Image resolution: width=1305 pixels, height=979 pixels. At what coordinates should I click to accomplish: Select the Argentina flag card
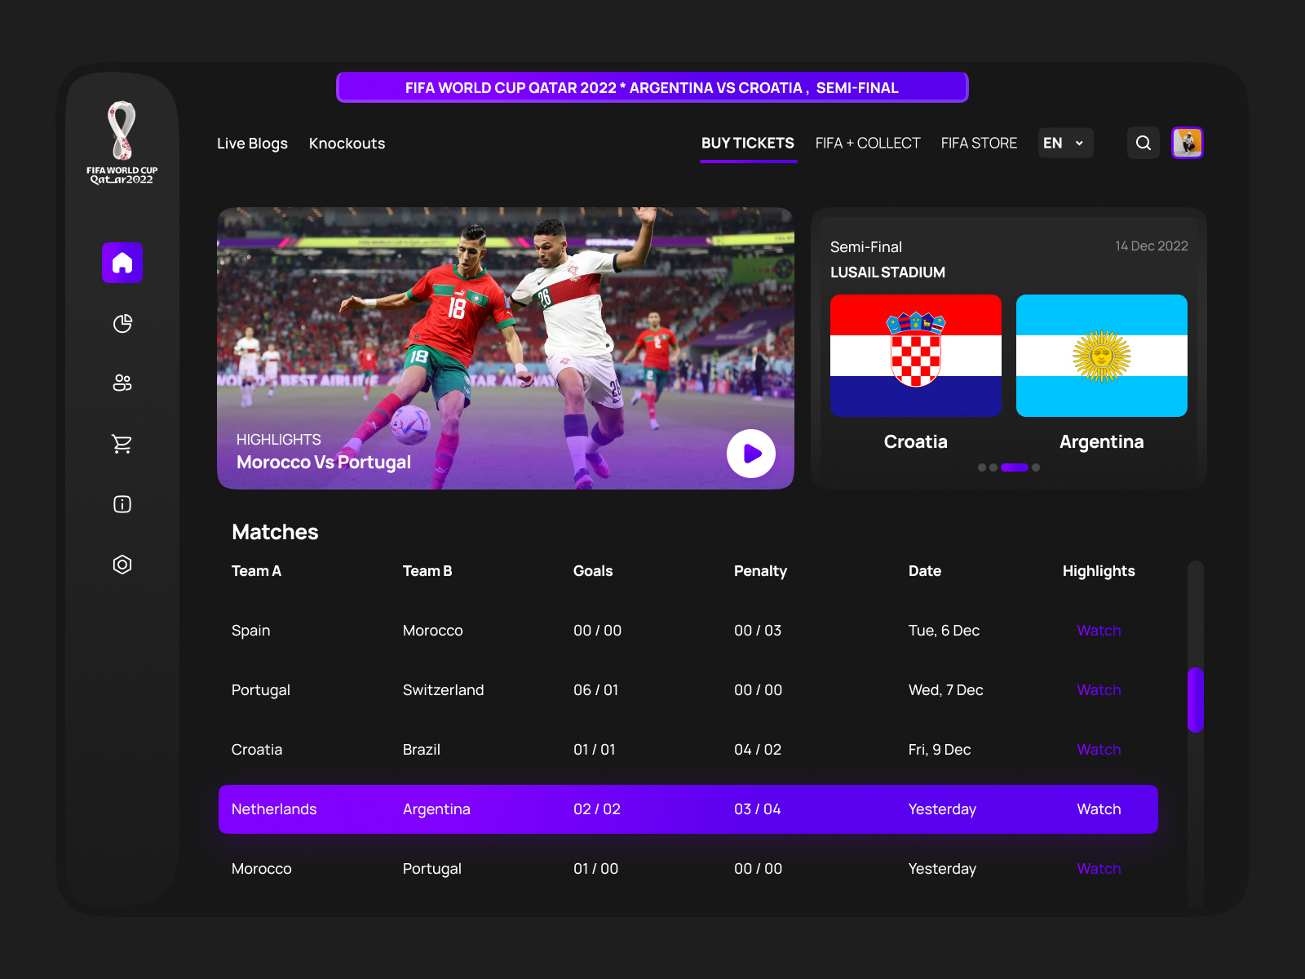point(1101,355)
